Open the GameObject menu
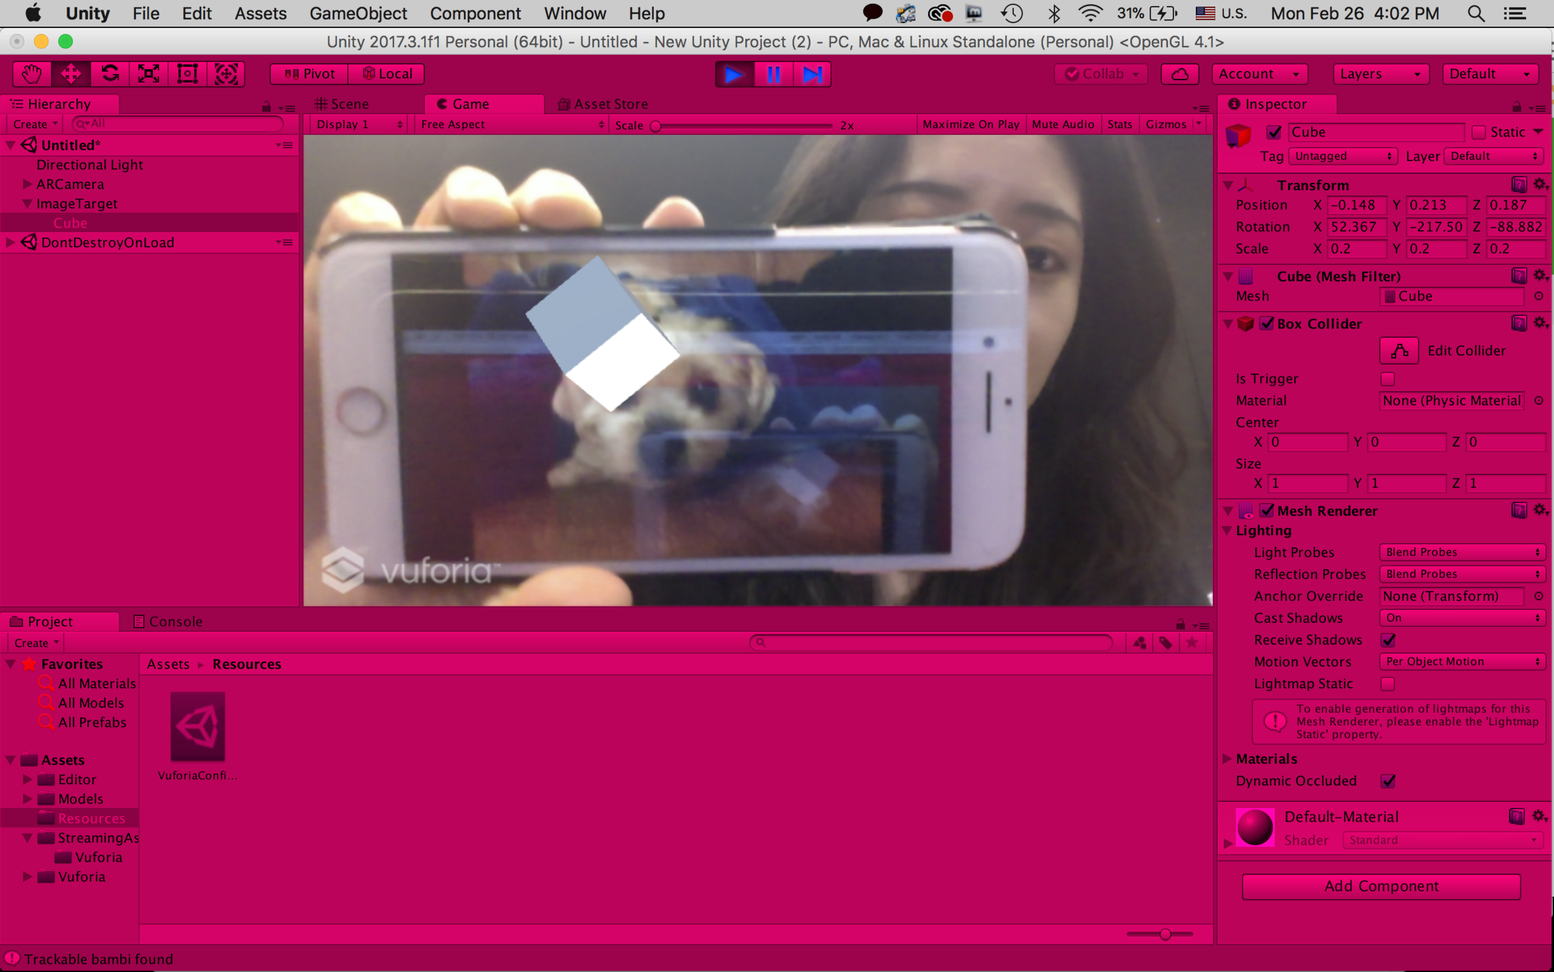The height and width of the screenshot is (972, 1554). (x=358, y=14)
